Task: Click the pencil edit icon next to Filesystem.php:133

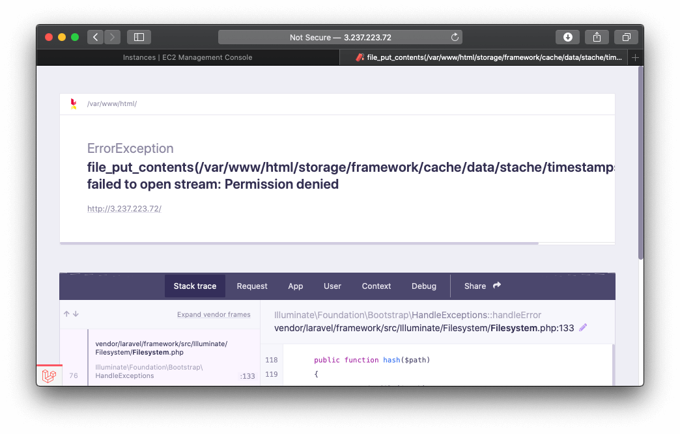Action: (x=582, y=327)
